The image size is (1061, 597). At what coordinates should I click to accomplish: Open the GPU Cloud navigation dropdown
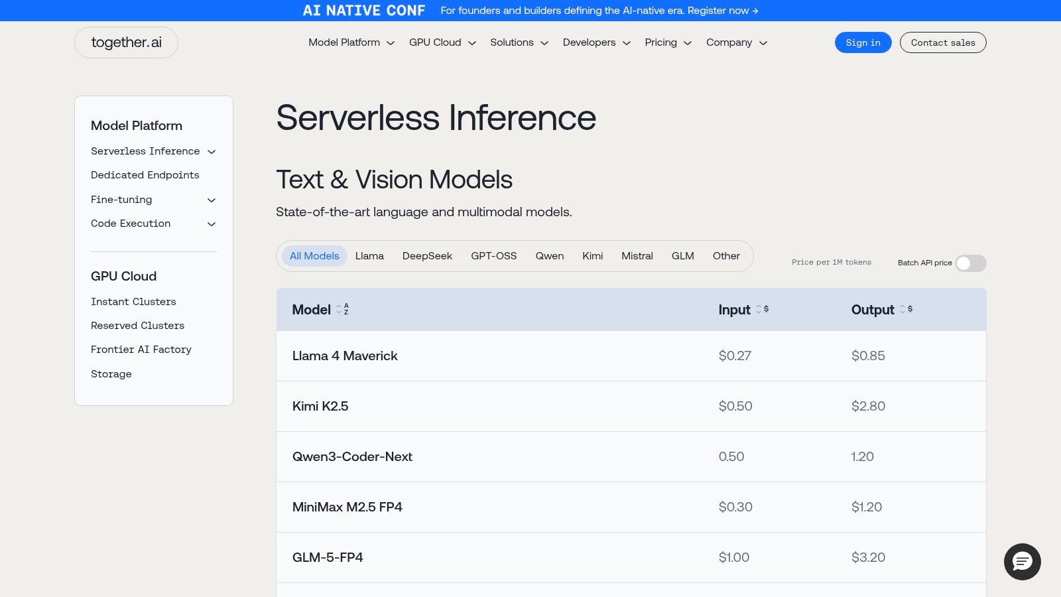pos(442,42)
